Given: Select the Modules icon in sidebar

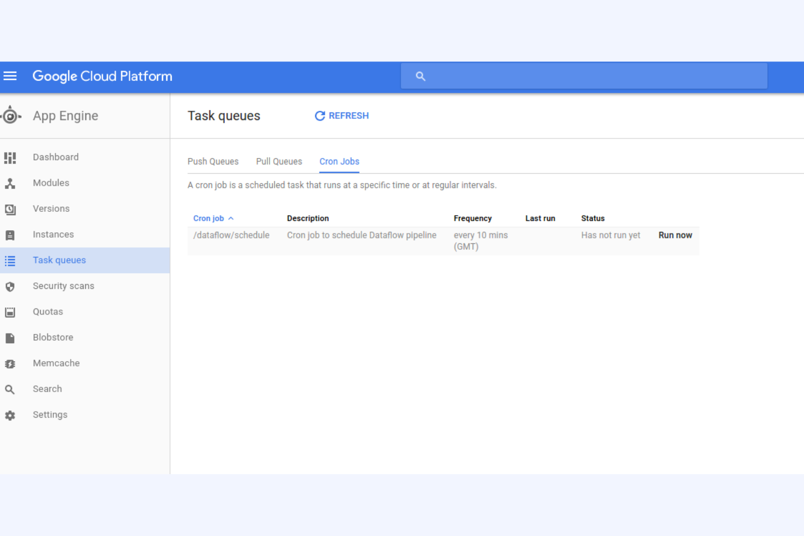Looking at the screenshot, I should tap(10, 183).
